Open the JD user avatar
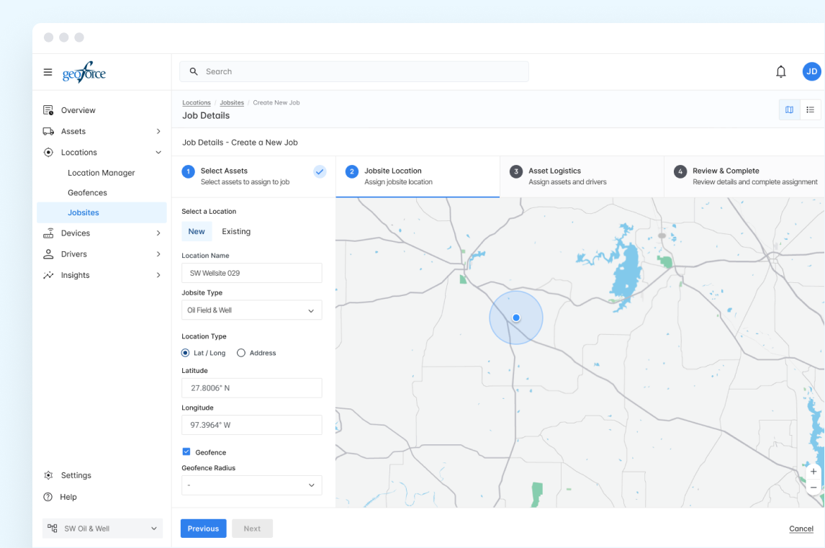Image resolution: width=825 pixels, height=548 pixels. [x=811, y=71]
